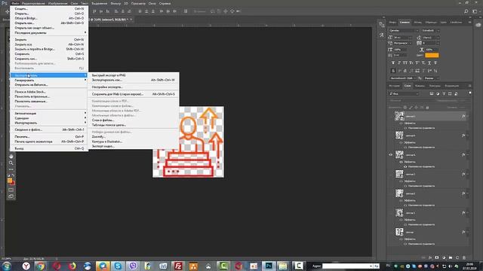
Task: Toggle All Caps text style
Action: coord(405,63)
